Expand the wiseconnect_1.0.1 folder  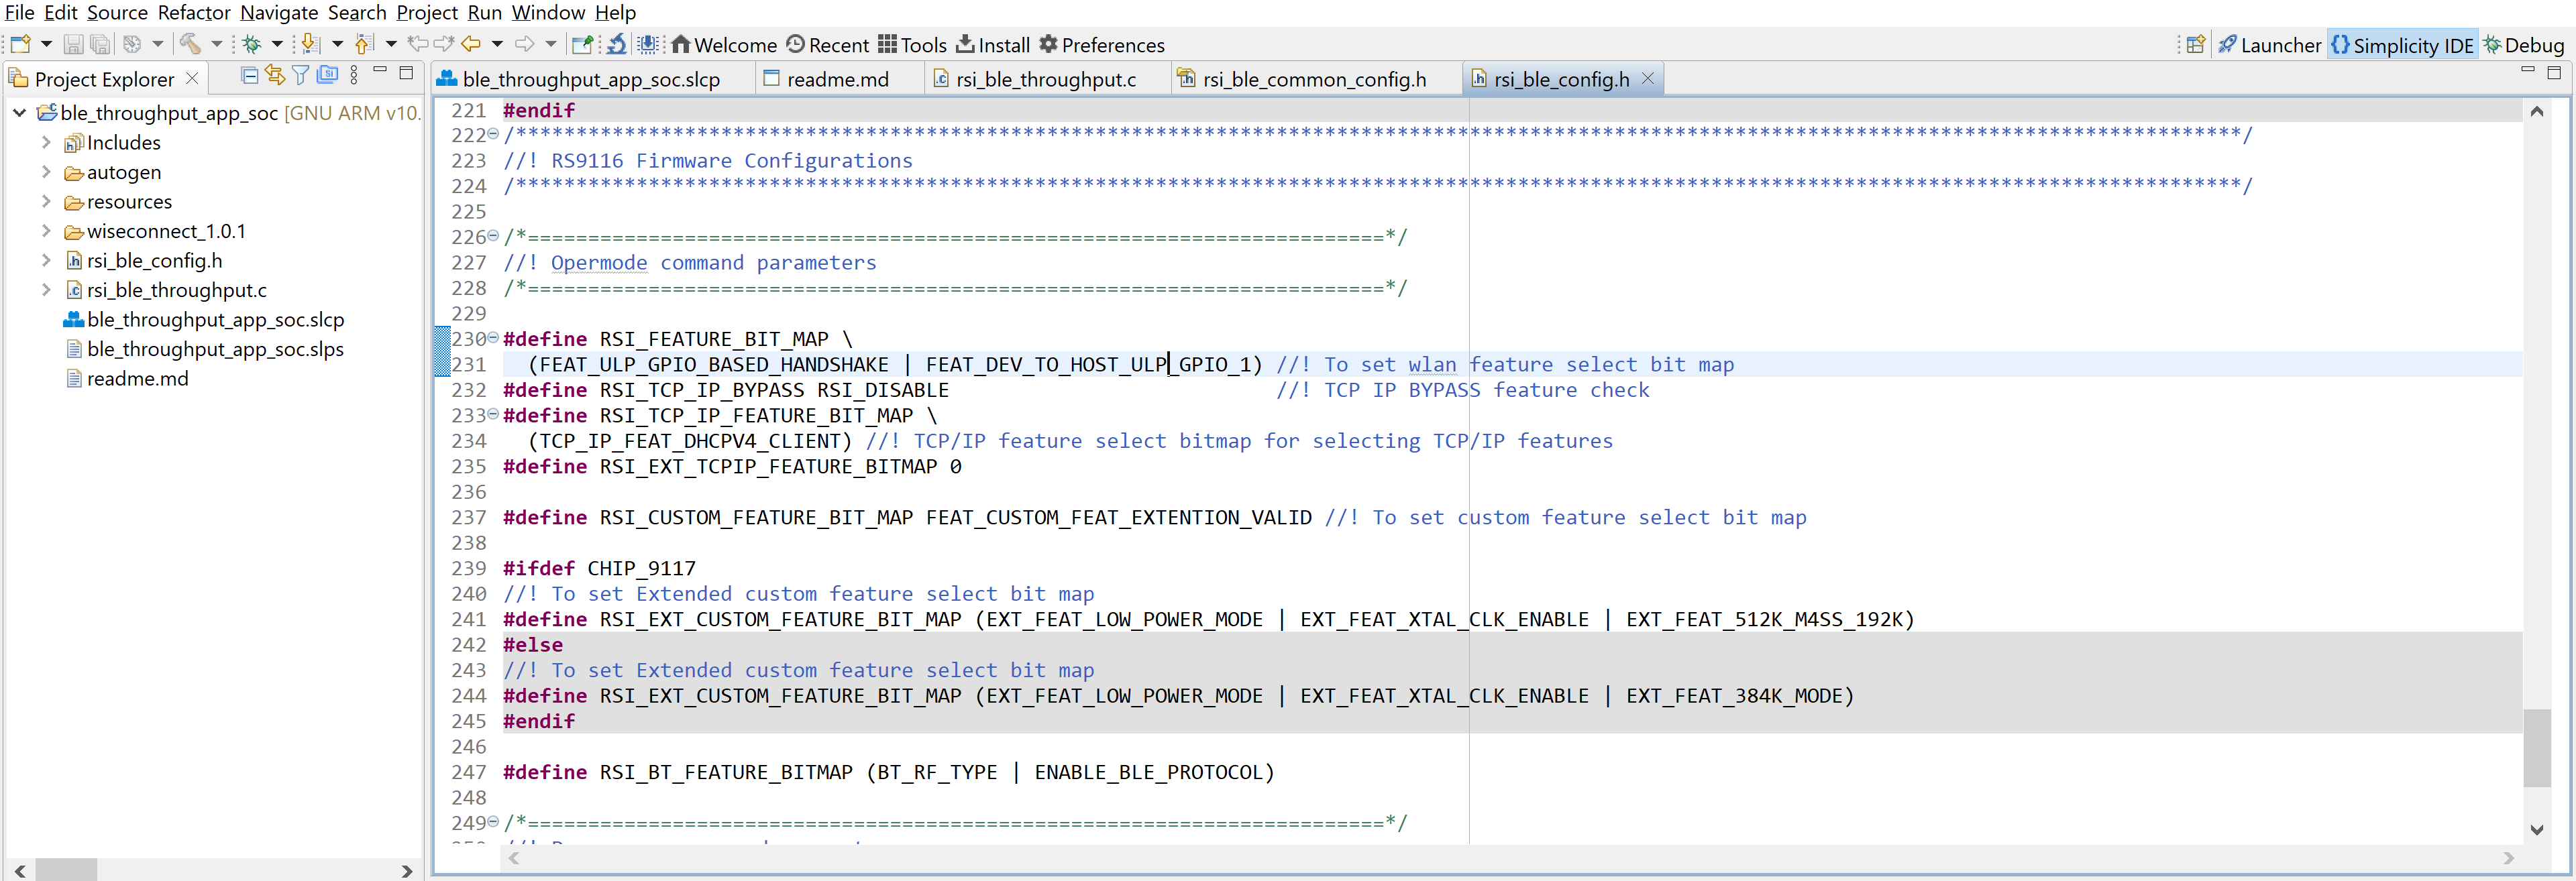tap(46, 231)
